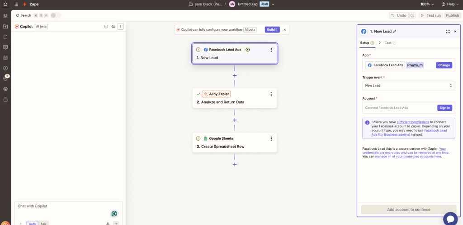Open the Trigger event dropdown

409,86
